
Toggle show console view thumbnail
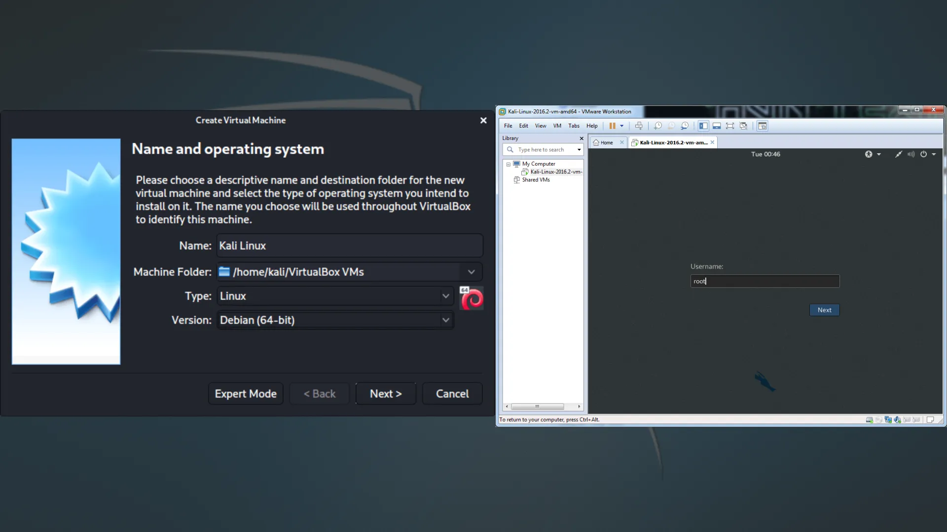[762, 126]
